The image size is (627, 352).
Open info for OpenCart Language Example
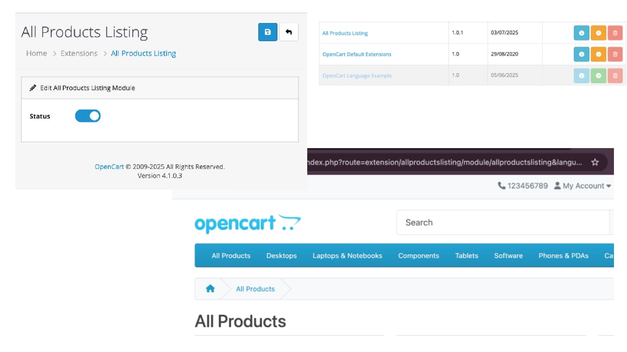point(582,76)
